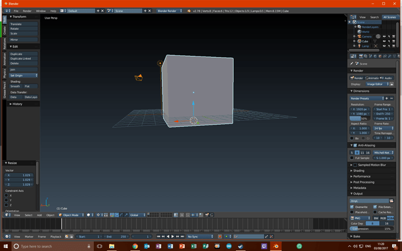This screenshot has width=402, height=251.
Task: Click the record auto-keyframe button
Action: [220, 236]
